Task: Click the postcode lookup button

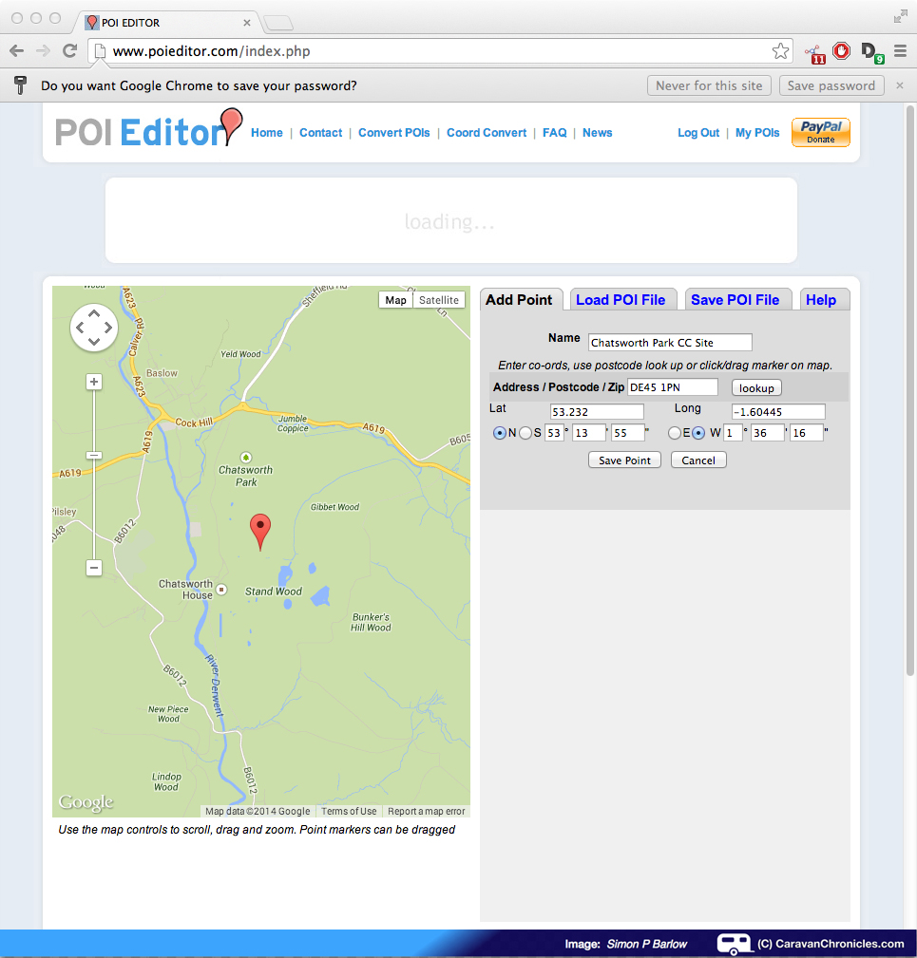Action: pos(756,387)
